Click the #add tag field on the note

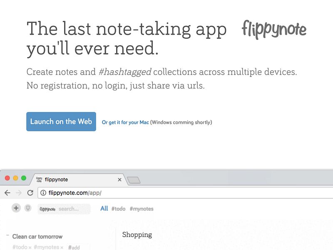[74, 247]
